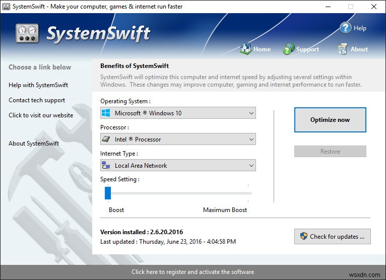Click the Speed Setting : label
Screen dimensions: 386x280
120,179
